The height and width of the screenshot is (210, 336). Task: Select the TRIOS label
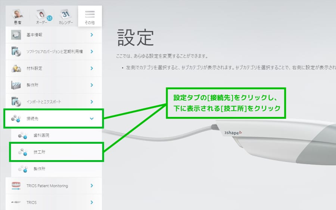[31, 202]
